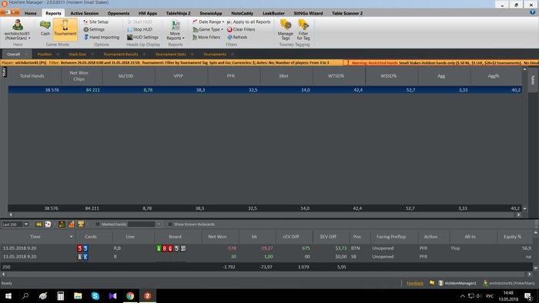Open Settings in the Options group
539x303 pixels.
[94, 29]
